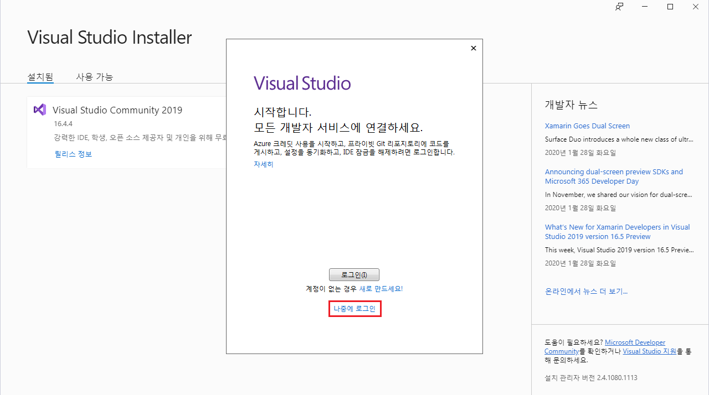The image size is (709, 395).
Task: Open the 새로 만드세요! account link
Action: (381, 289)
